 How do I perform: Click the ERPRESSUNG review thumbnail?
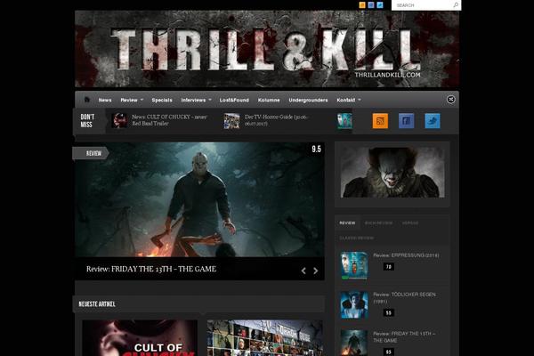pyautogui.click(x=354, y=265)
